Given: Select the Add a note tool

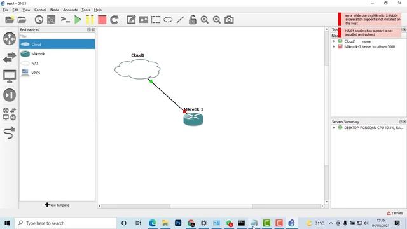Looking at the screenshot, I should click(x=131, y=20).
